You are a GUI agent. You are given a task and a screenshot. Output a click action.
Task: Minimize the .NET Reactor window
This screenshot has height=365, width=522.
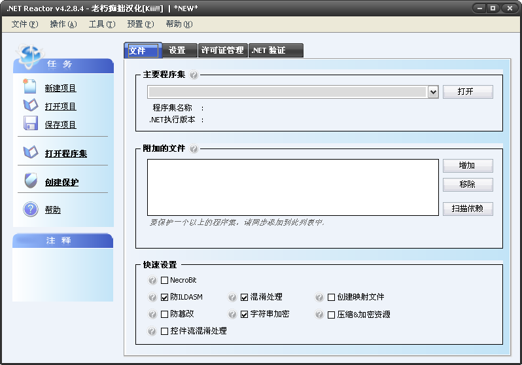(479, 9)
